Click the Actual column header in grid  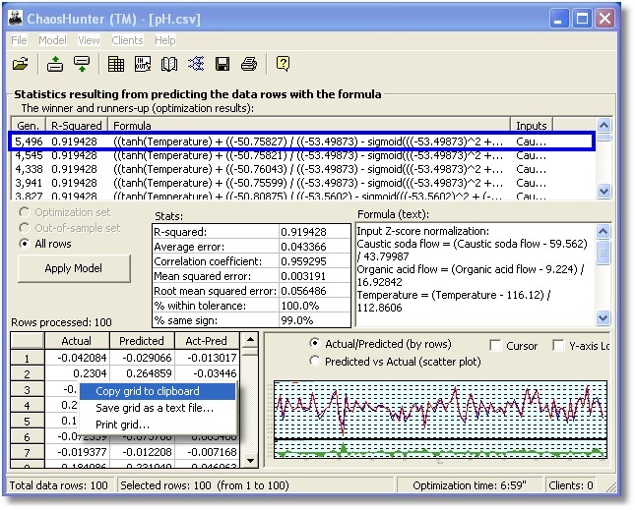pyautogui.click(x=77, y=341)
